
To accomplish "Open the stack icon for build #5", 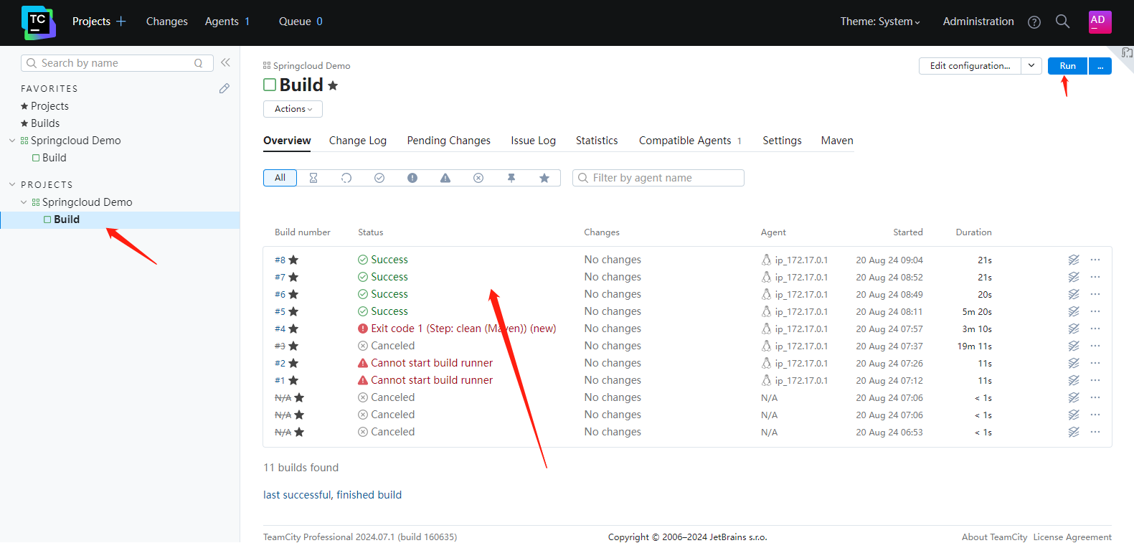I will click(x=1074, y=311).
